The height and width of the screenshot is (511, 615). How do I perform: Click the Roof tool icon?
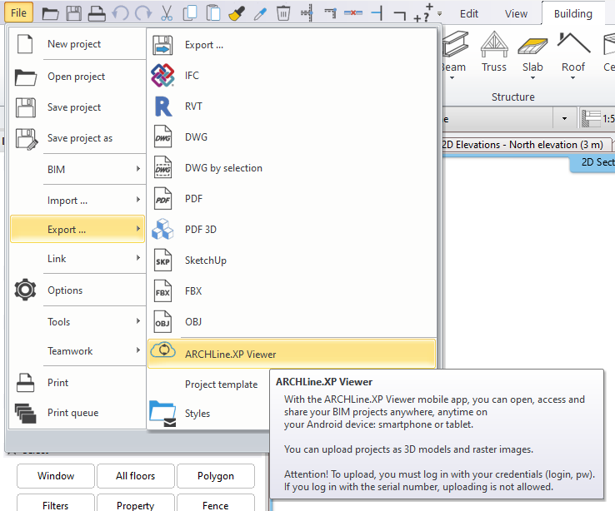573,43
